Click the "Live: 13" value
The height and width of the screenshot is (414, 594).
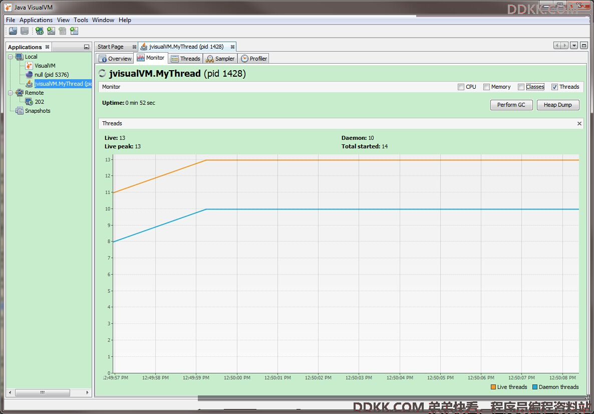pos(115,138)
